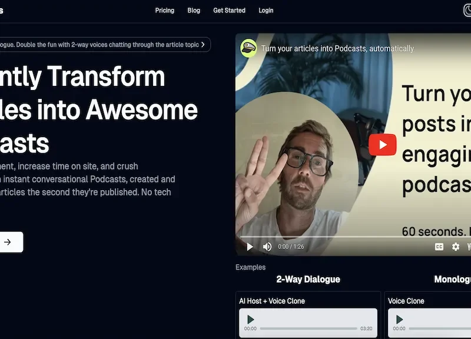The width and height of the screenshot is (471, 339).
Task: Click the AI Host audio progress bar
Action: coord(306,328)
